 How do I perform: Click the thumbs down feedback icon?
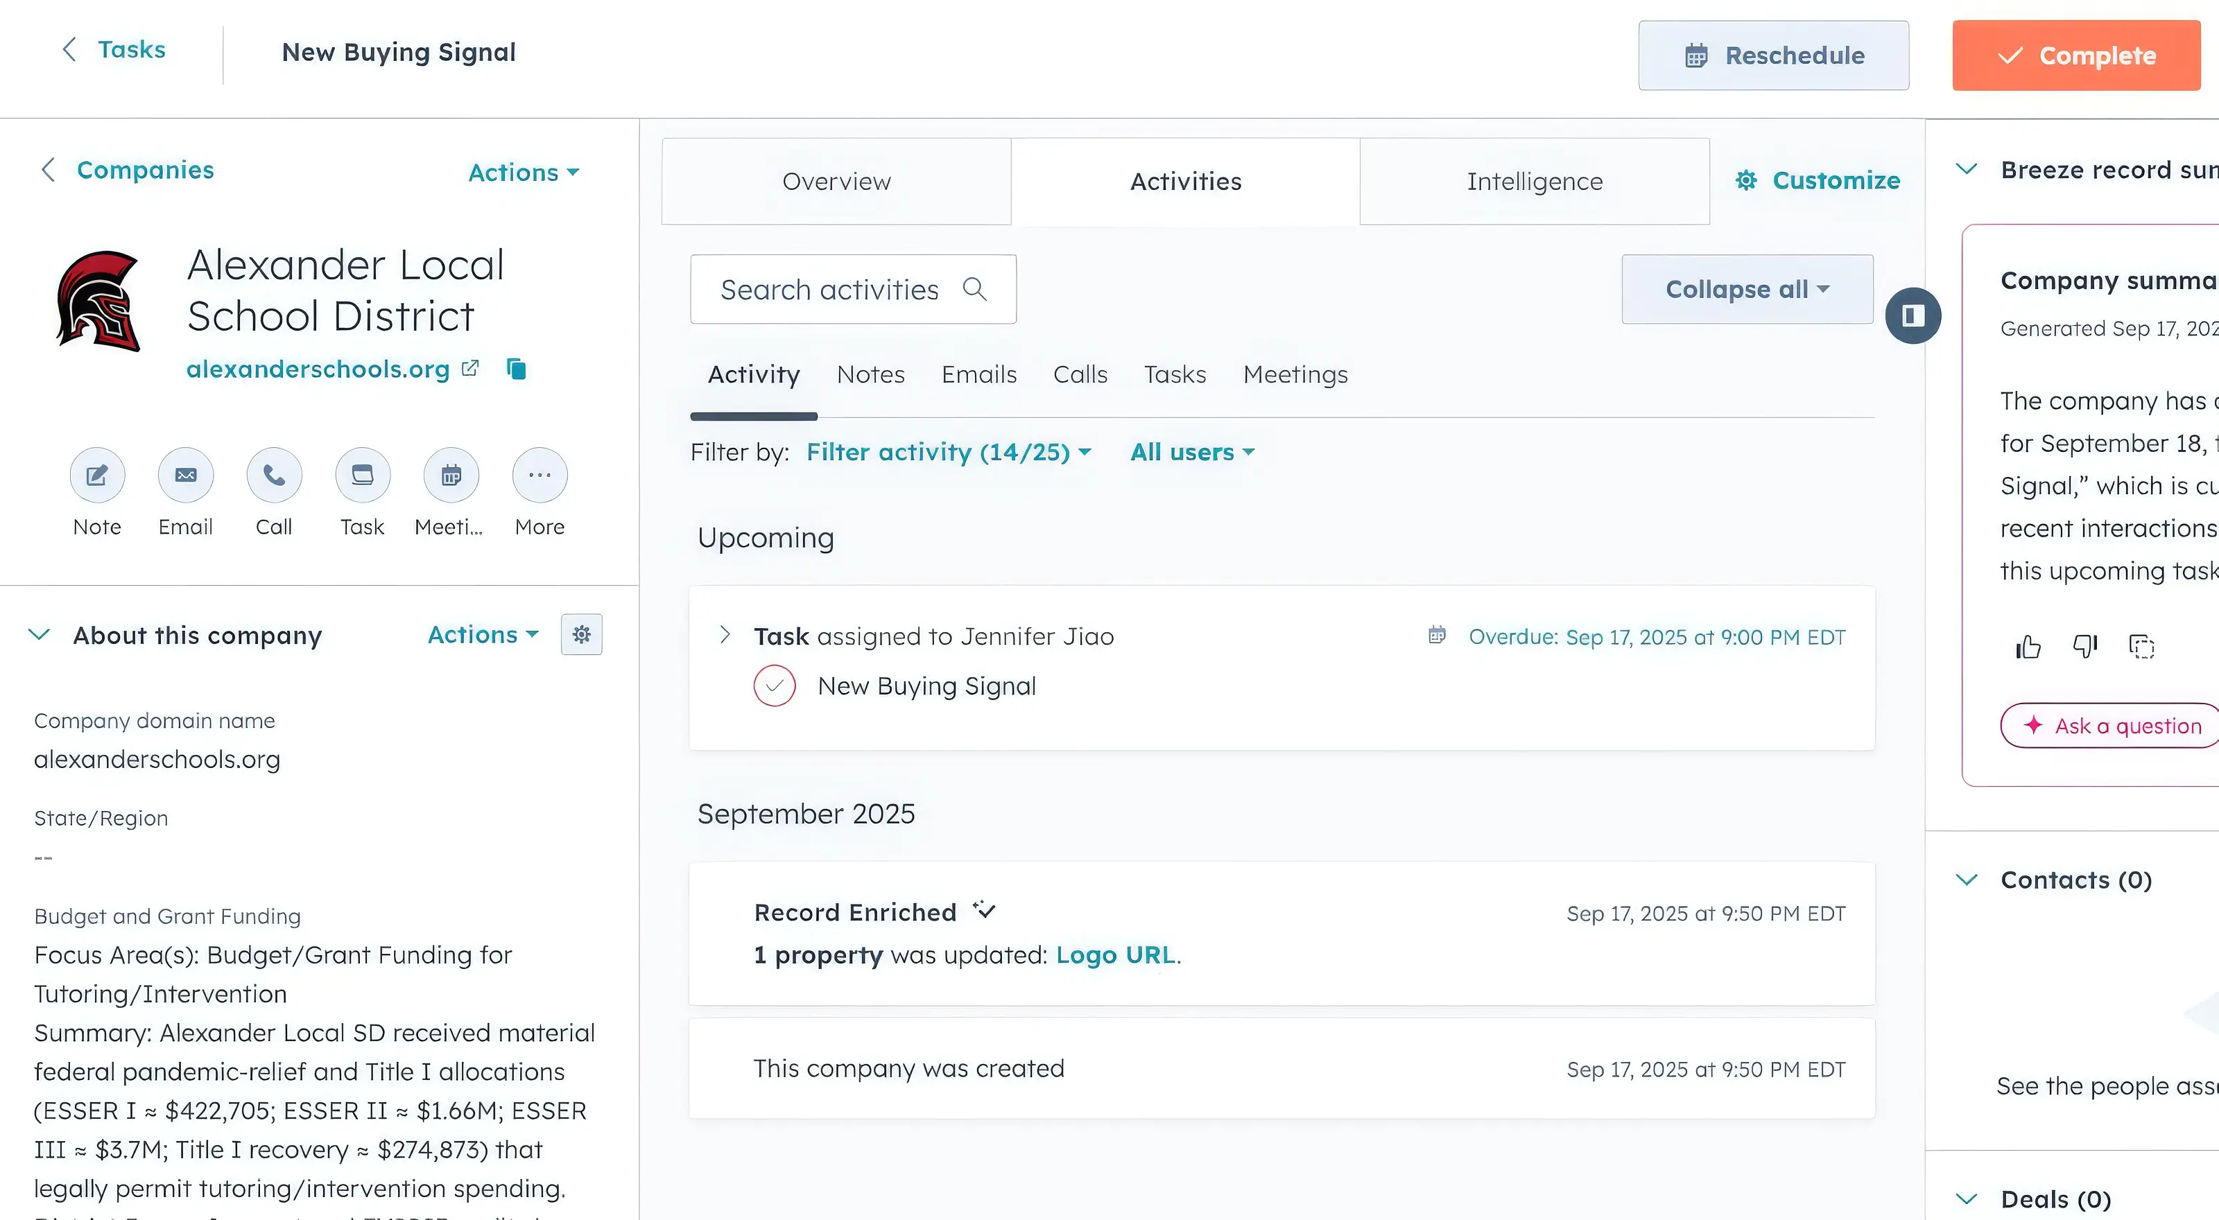(x=2084, y=646)
